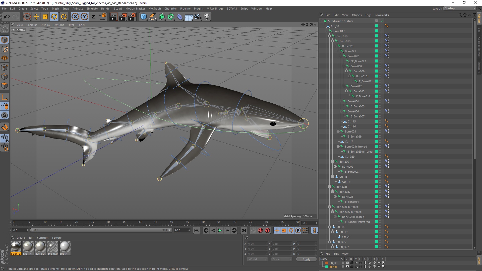Select the Live Selection tool
482x271 pixels.
(27, 17)
